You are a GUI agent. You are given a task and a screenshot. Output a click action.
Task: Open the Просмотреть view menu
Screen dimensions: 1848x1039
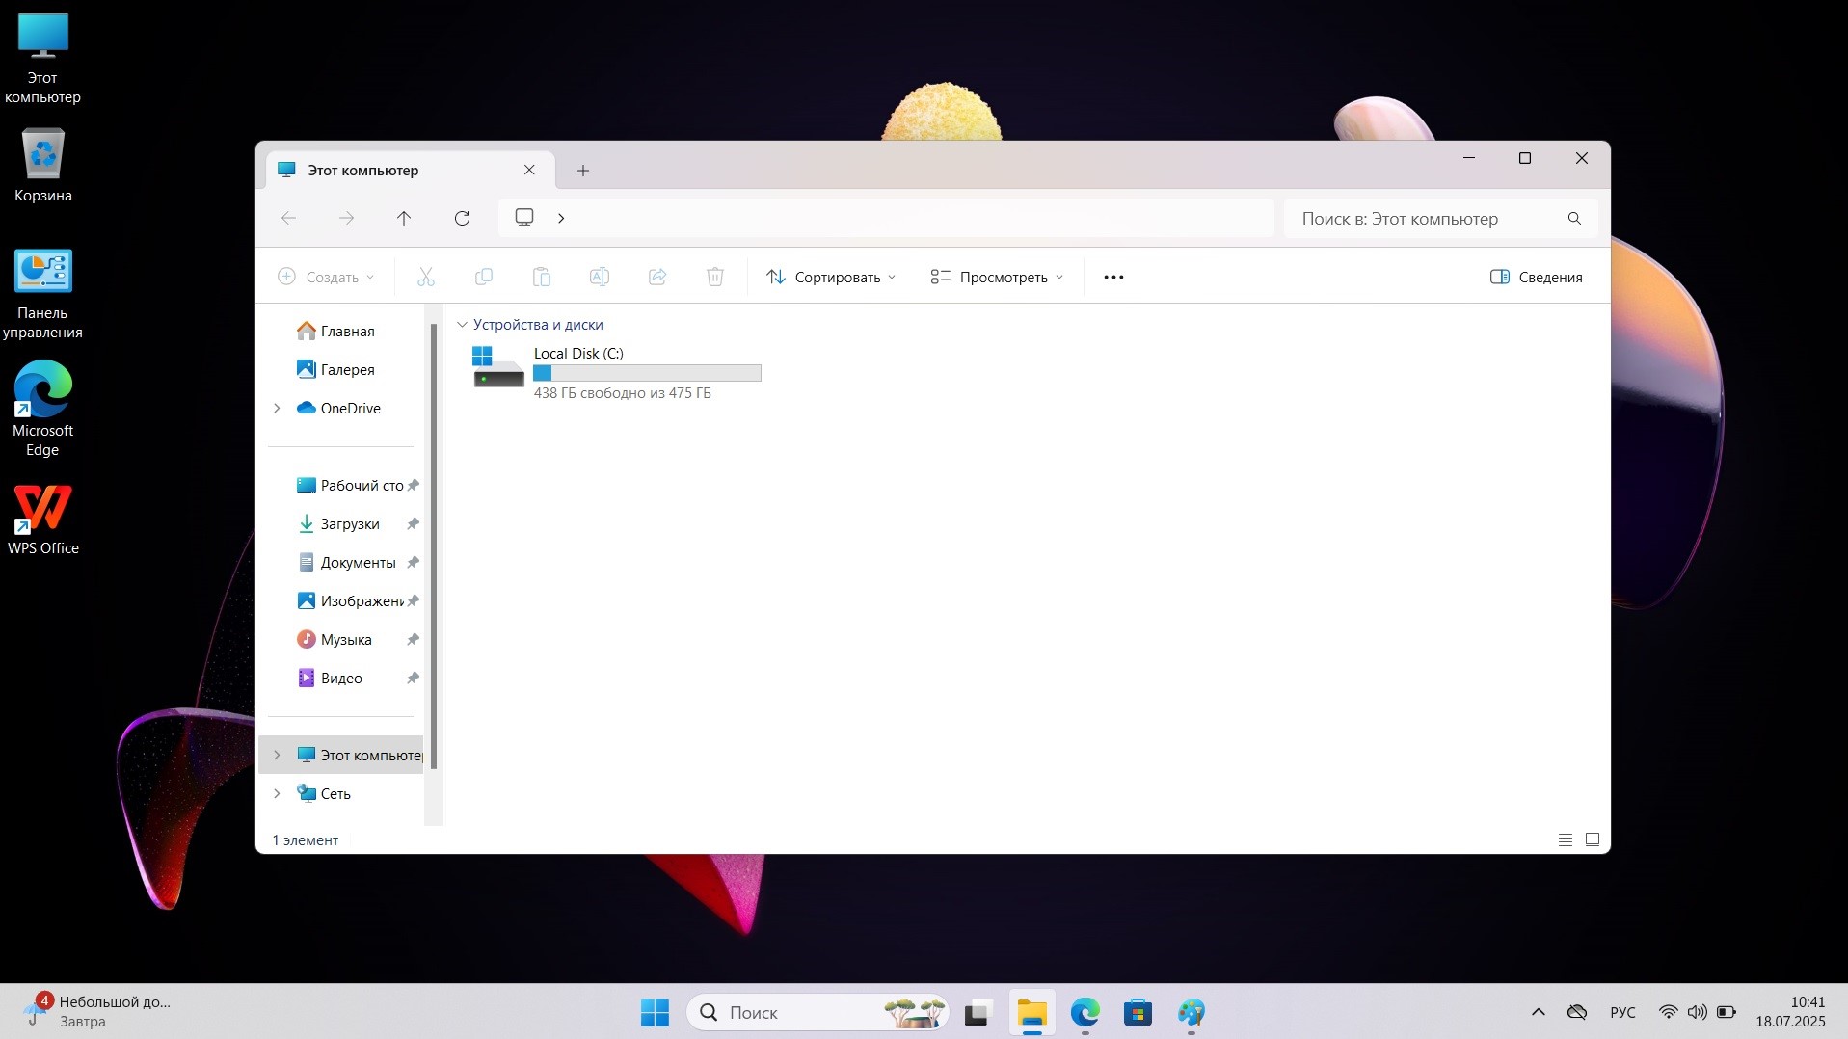pyautogui.click(x=997, y=278)
